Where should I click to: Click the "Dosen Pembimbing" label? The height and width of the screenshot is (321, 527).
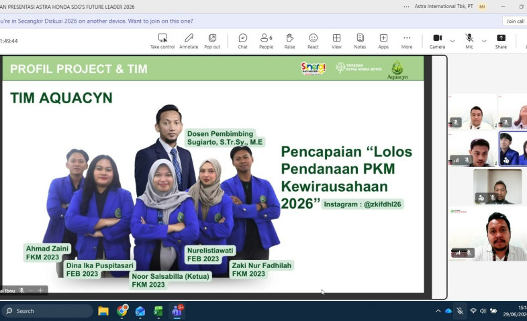click(220, 133)
